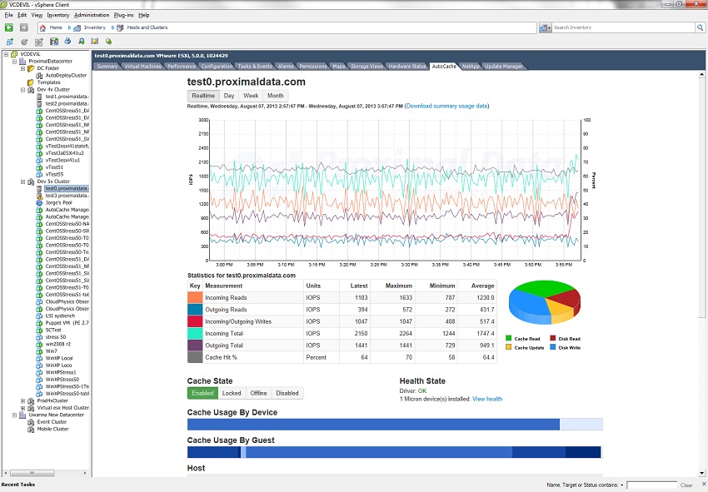The width and height of the screenshot is (708, 492).
Task: Click the AutoDeployCluster cluster icon
Action: coord(39,76)
